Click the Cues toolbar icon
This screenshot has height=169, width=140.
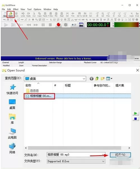(132, 14)
